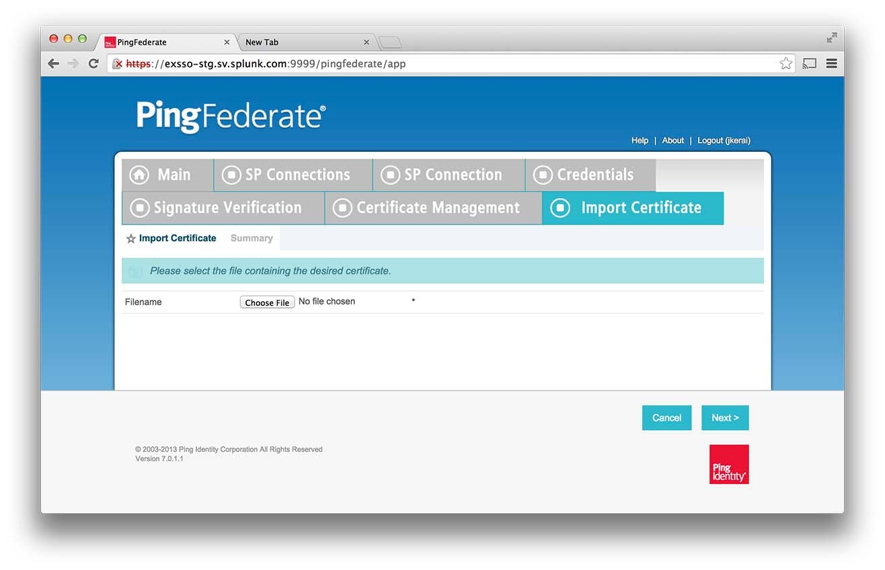The height and width of the screenshot is (570, 885).
Task: Click the Ping Identity red logo
Action: (729, 464)
